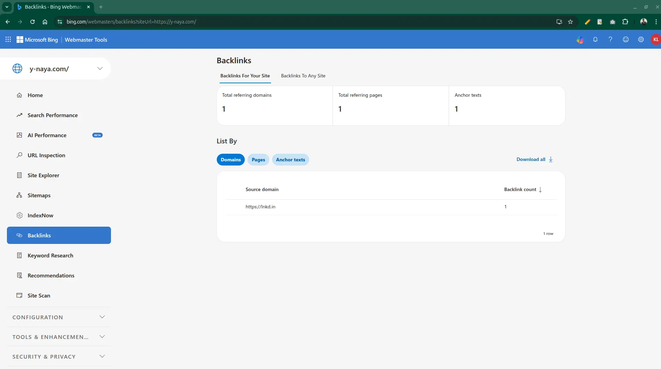The width and height of the screenshot is (661, 369).
Task: Expand the Security & Privacy section
Action: point(58,357)
